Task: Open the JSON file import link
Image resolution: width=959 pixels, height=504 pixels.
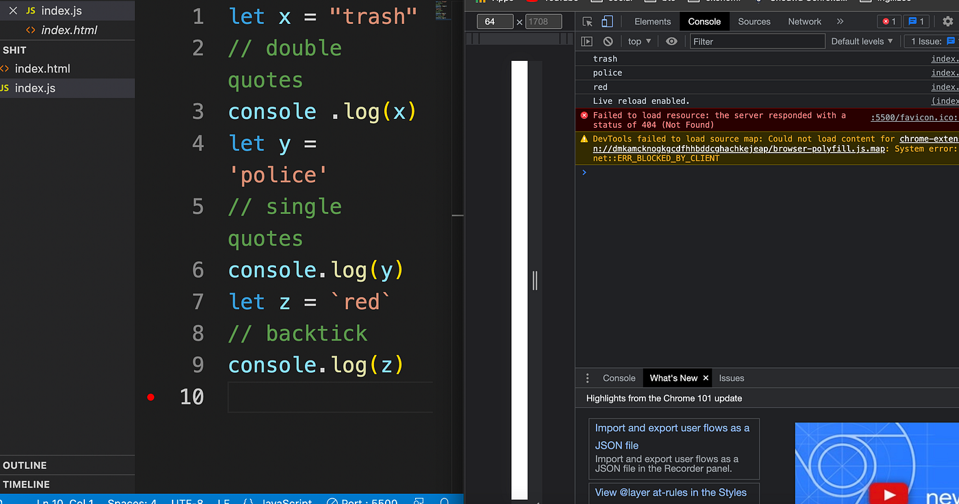Action: point(673,436)
